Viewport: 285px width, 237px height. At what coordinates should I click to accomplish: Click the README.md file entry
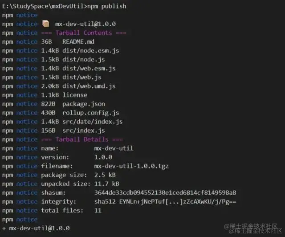click(x=78, y=42)
